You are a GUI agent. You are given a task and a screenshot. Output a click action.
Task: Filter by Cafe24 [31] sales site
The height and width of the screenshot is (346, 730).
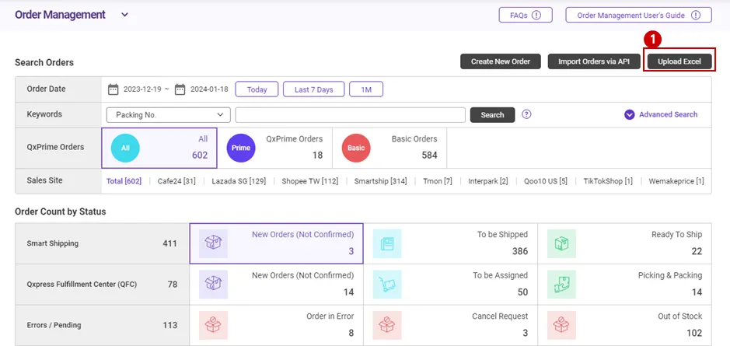pos(176,181)
